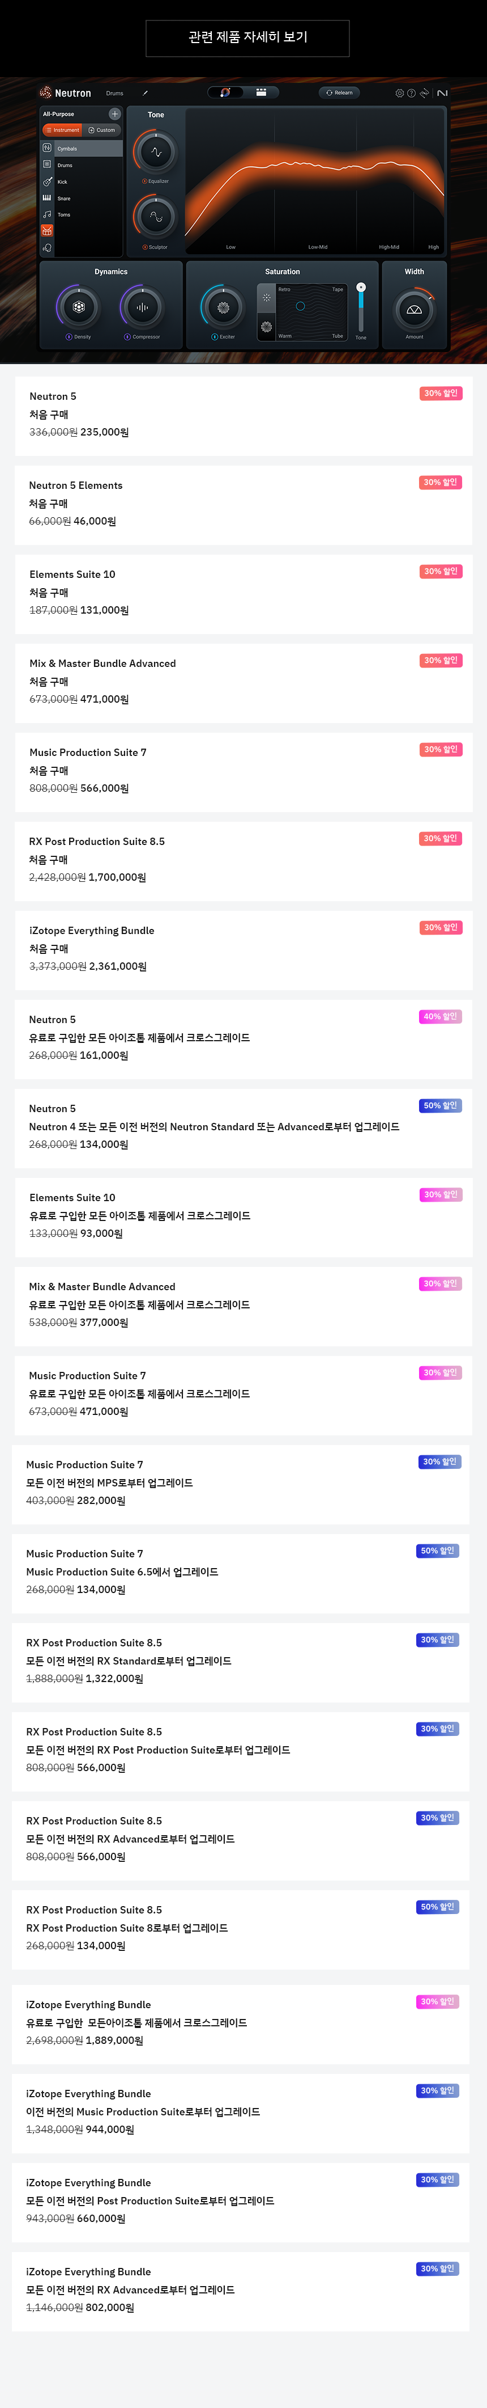Toggle the Sculptor power button
Screen dimensions: 487x2408
(x=144, y=248)
